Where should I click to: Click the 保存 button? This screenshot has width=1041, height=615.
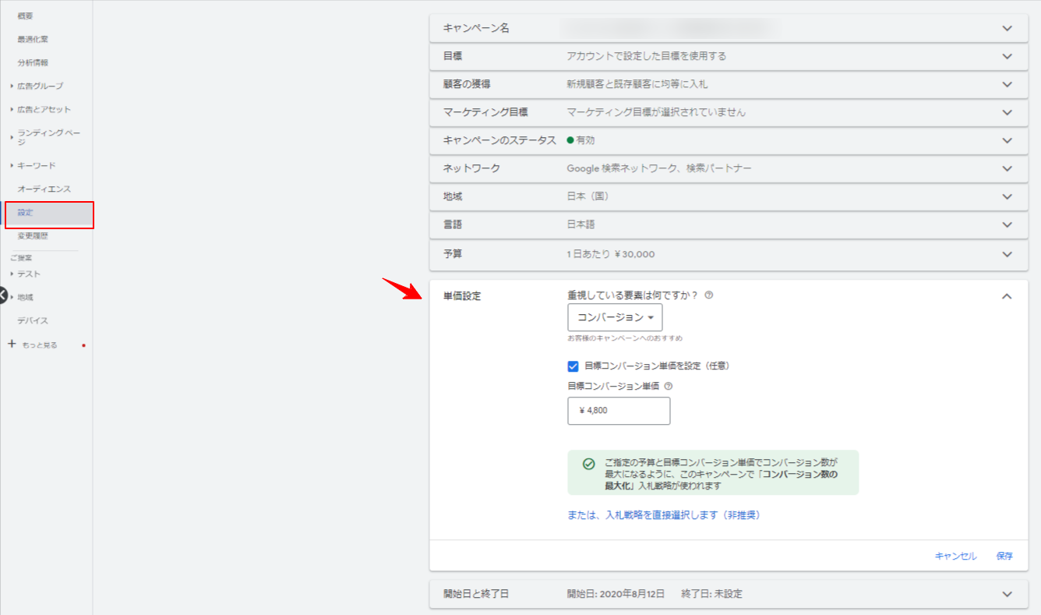point(1004,556)
